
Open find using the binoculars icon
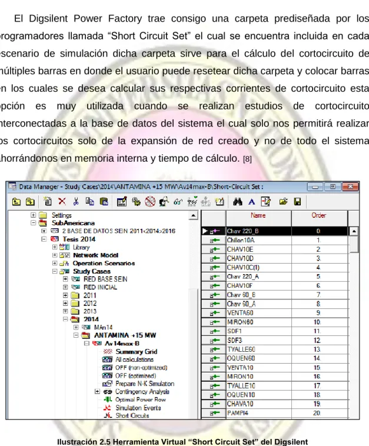(238, 202)
